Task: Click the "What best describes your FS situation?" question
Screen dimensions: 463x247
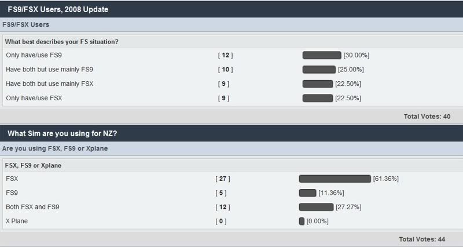Action: (61, 42)
